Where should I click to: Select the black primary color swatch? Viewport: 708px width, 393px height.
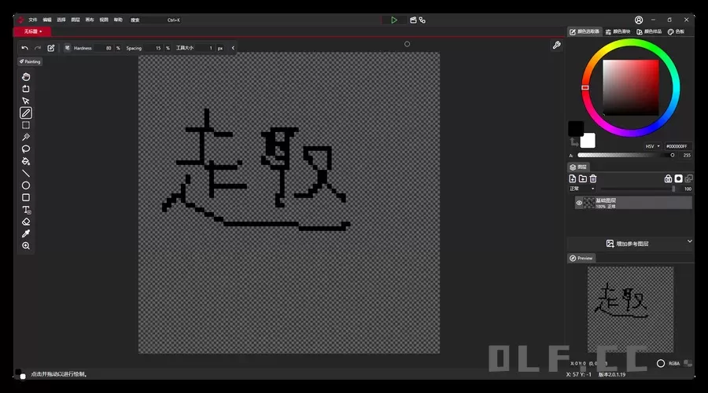coord(576,129)
